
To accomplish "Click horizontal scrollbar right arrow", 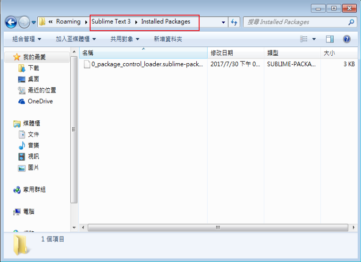I will click(354, 228).
